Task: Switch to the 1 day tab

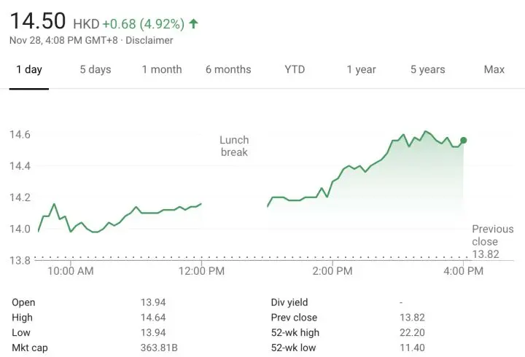Action: (x=29, y=70)
